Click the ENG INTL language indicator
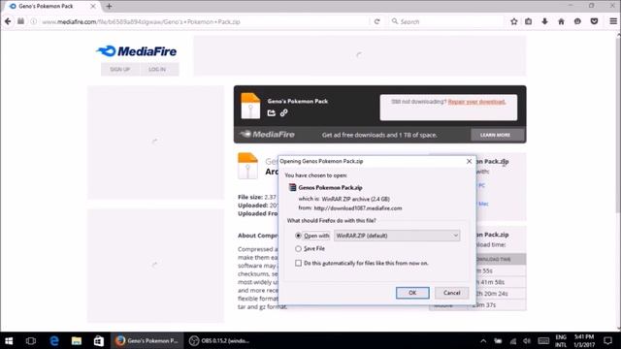The height and width of the screenshot is (349, 621). pos(561,340)
